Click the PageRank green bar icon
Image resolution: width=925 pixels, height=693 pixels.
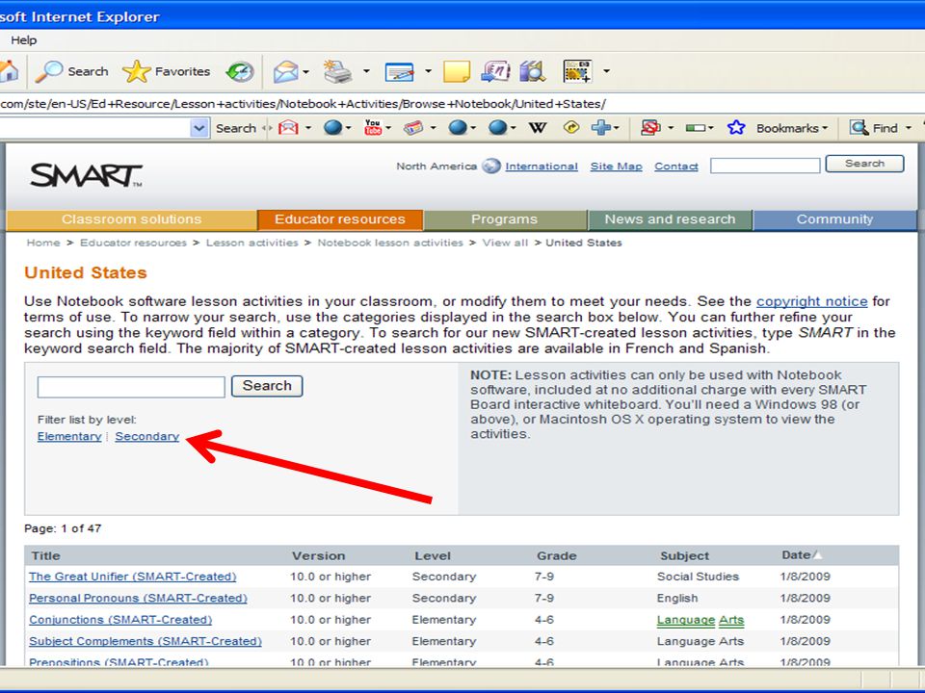click(x=696, y=127)
